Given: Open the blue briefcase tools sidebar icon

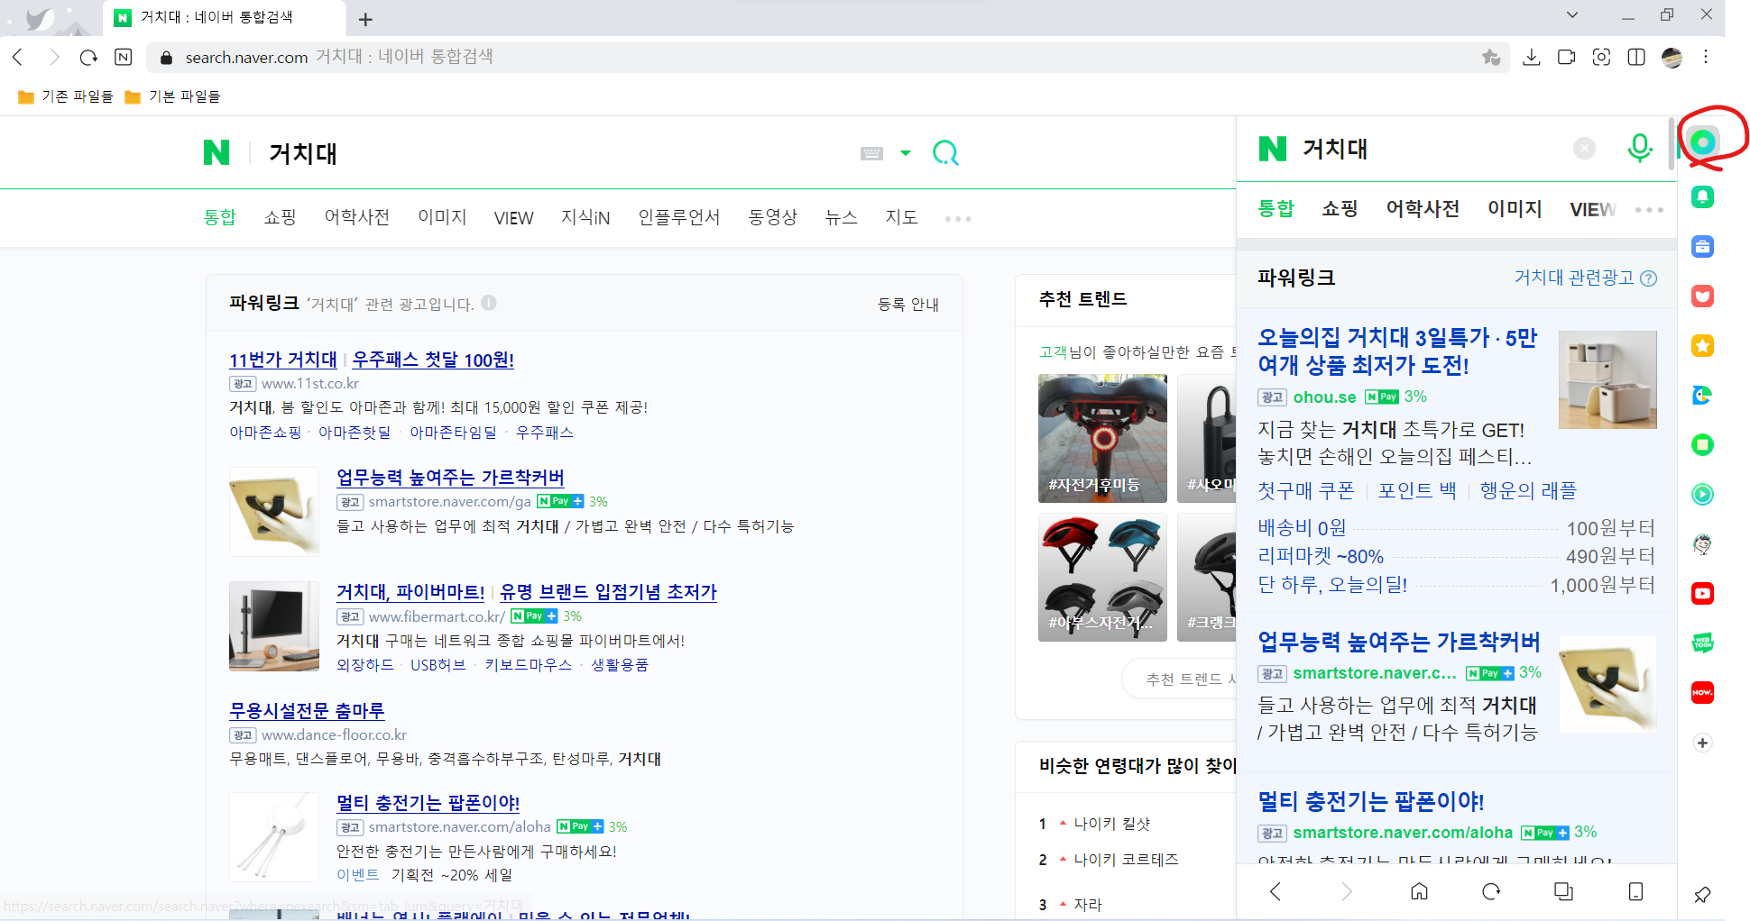Looking at the screenshot, I should 1702,246.
